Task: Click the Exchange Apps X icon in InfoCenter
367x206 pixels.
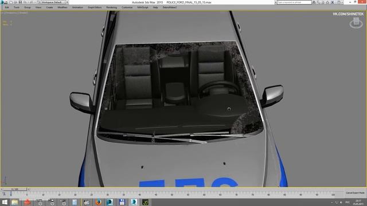Action: [333, 2]
